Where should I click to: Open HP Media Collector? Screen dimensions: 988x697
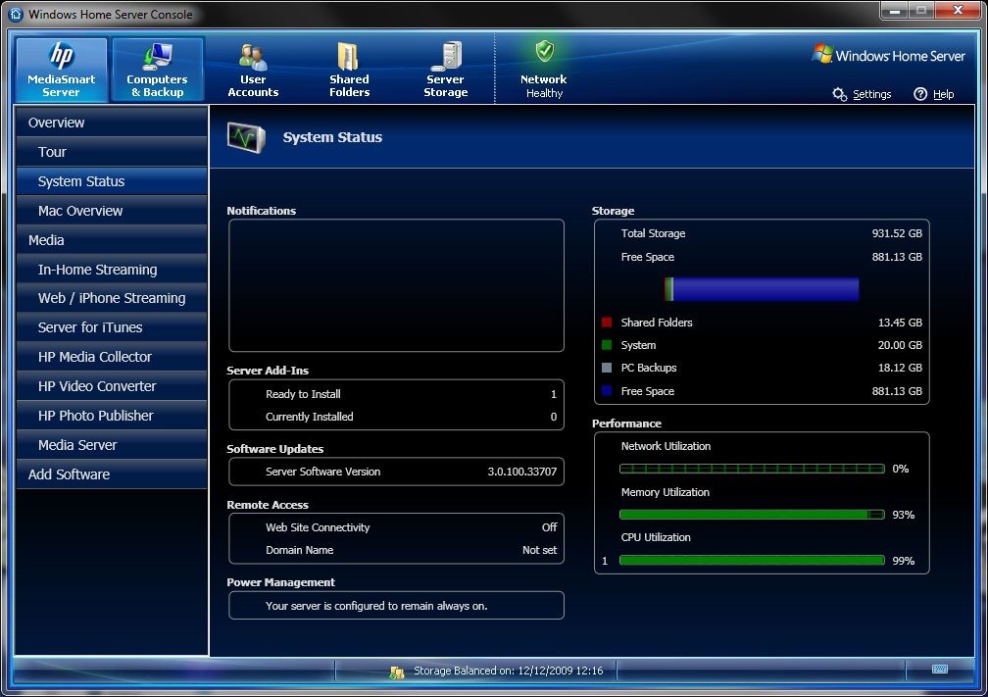tap(112, 357)
